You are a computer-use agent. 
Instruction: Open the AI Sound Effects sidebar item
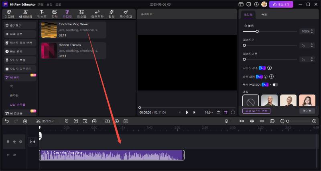[x=20, y=113]
